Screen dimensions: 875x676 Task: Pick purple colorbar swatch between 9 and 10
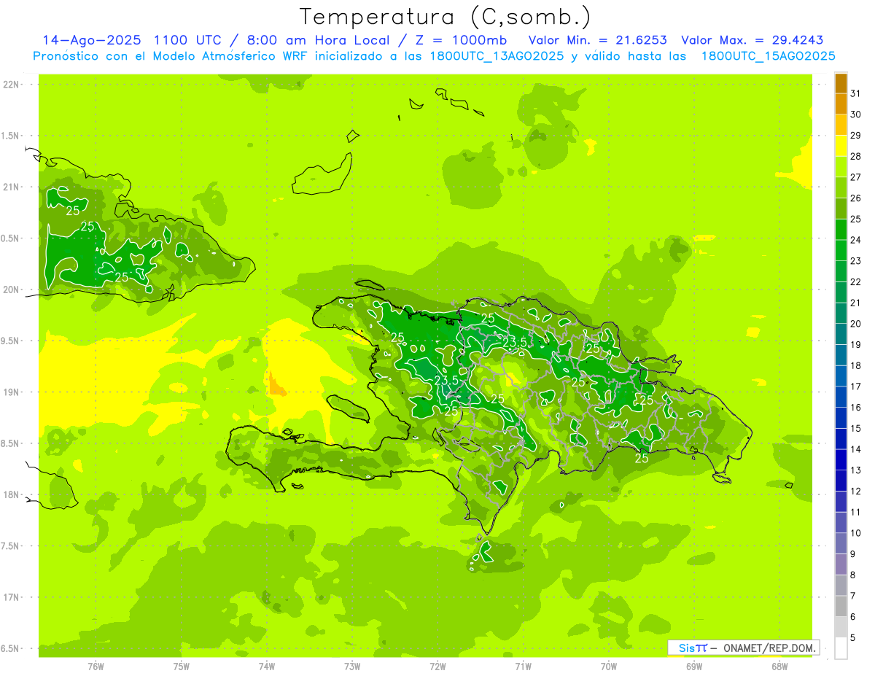(x=841, y=543)
